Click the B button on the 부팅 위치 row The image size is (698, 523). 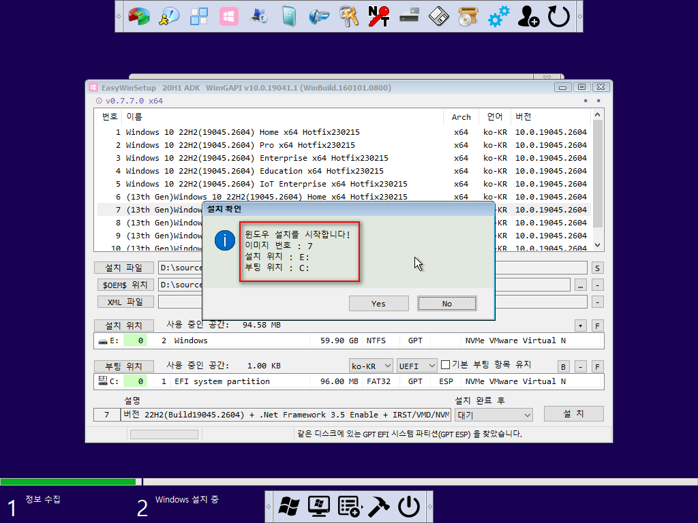[563, 366]
